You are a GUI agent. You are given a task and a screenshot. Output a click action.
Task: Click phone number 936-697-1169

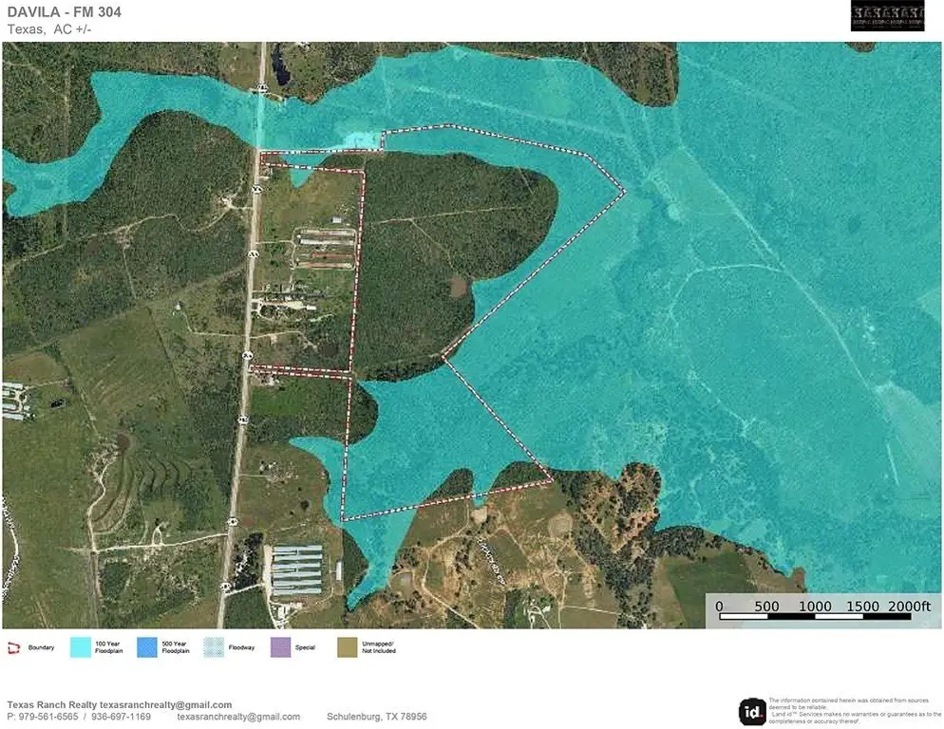[121, 717]
